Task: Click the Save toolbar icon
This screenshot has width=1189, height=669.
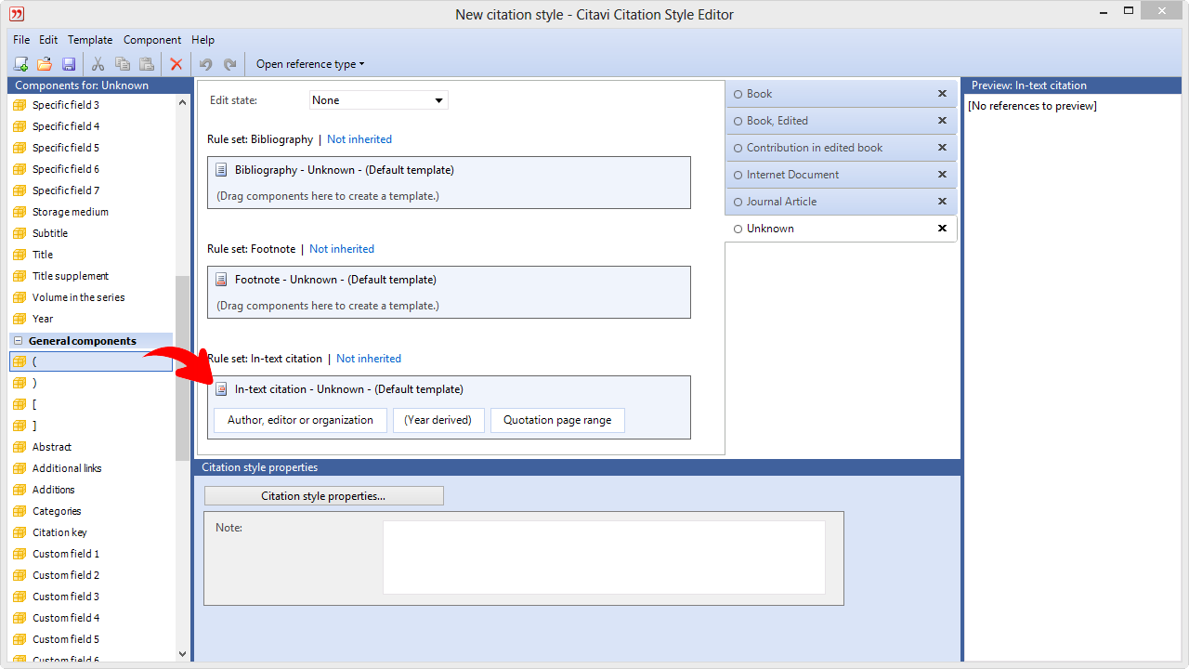Action: pos(69,64)
